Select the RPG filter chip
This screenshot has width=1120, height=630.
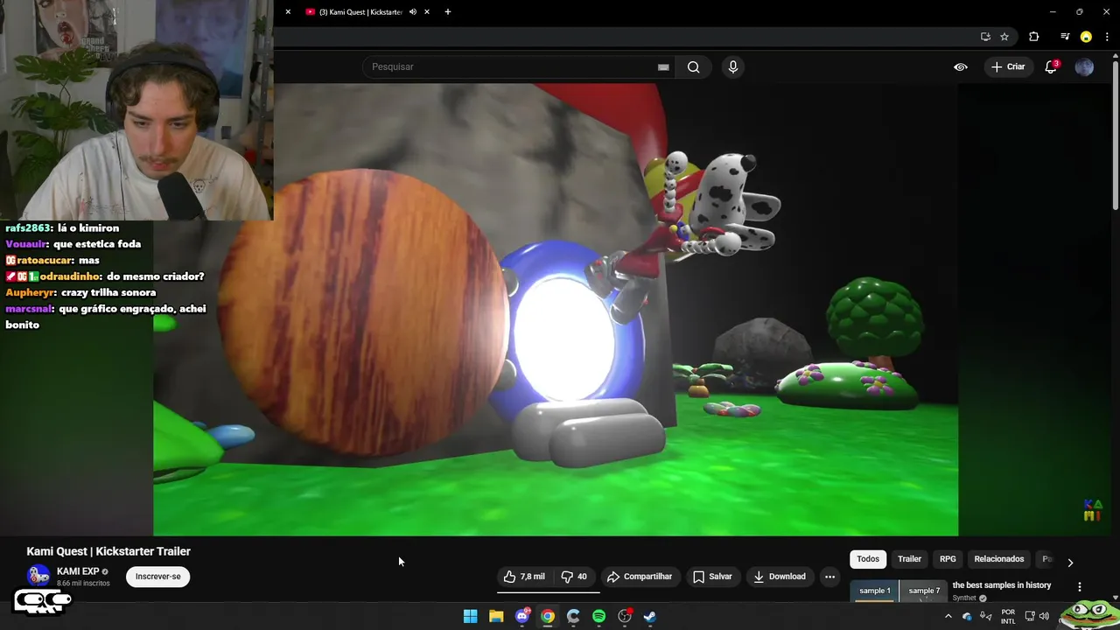[948, 559]
